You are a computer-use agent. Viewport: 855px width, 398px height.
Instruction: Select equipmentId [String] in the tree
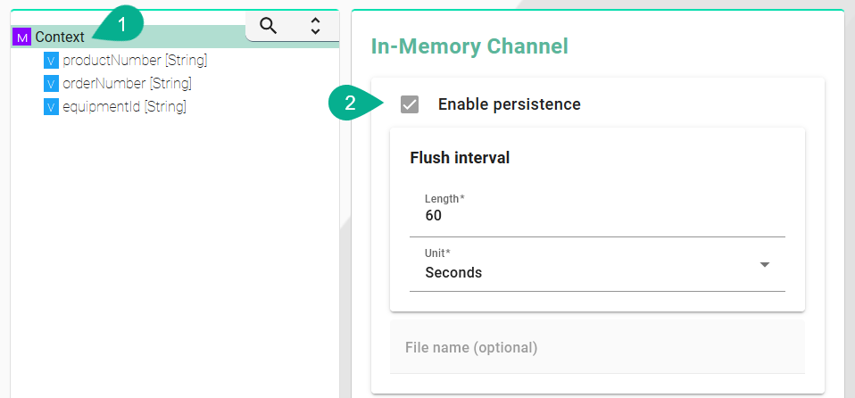click(124, 107)
